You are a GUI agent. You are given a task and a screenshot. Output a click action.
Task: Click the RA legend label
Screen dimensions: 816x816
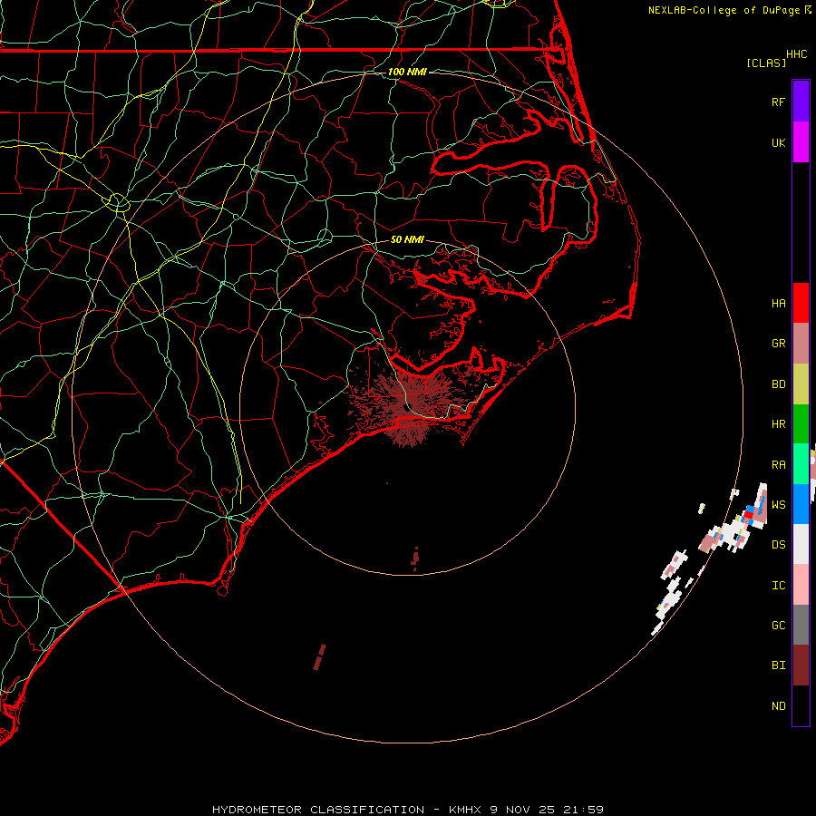[x=778, y=465]
